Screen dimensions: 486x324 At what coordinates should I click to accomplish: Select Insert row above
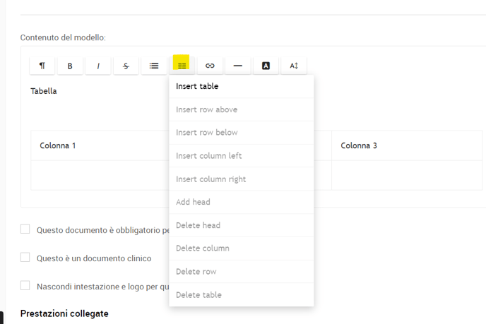242,109
